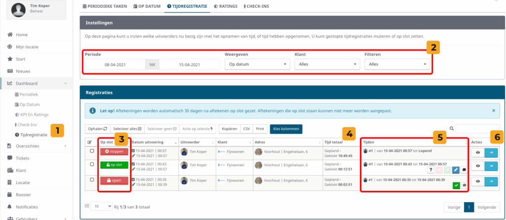Viewport: 506px width, 220px height.
Task: Open the Home item in the sidebar
Action: [x=21, y=35]
